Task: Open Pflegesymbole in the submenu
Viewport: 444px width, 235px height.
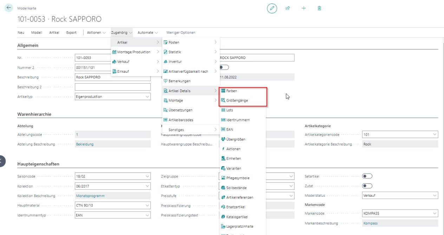Action: 238,178
